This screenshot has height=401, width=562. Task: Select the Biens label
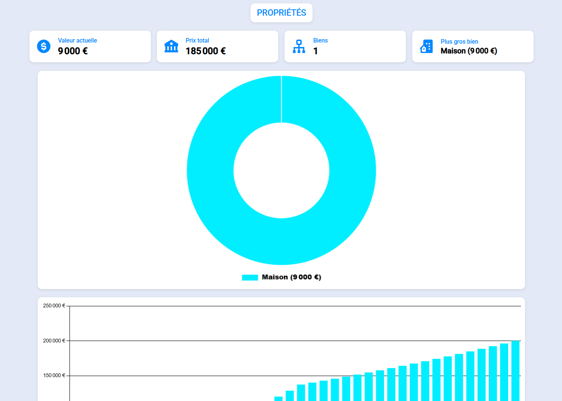[x=320, y=40]
